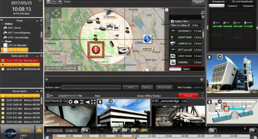
Task: Toggle checkbox of INTRUSION alert entry
Action: pyautogui.click(x=3, y=69)
